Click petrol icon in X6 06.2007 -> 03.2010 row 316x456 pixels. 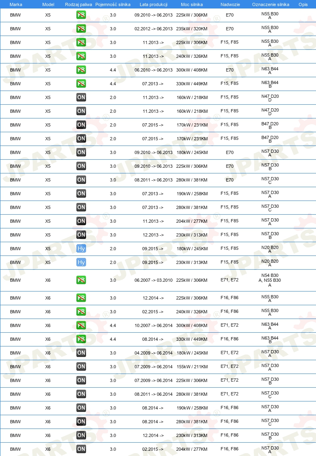pos(81,280)
